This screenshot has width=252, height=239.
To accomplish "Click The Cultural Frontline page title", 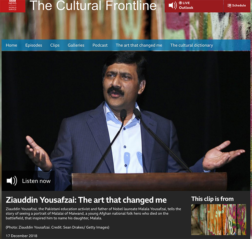I will click(x=93, y=5).
